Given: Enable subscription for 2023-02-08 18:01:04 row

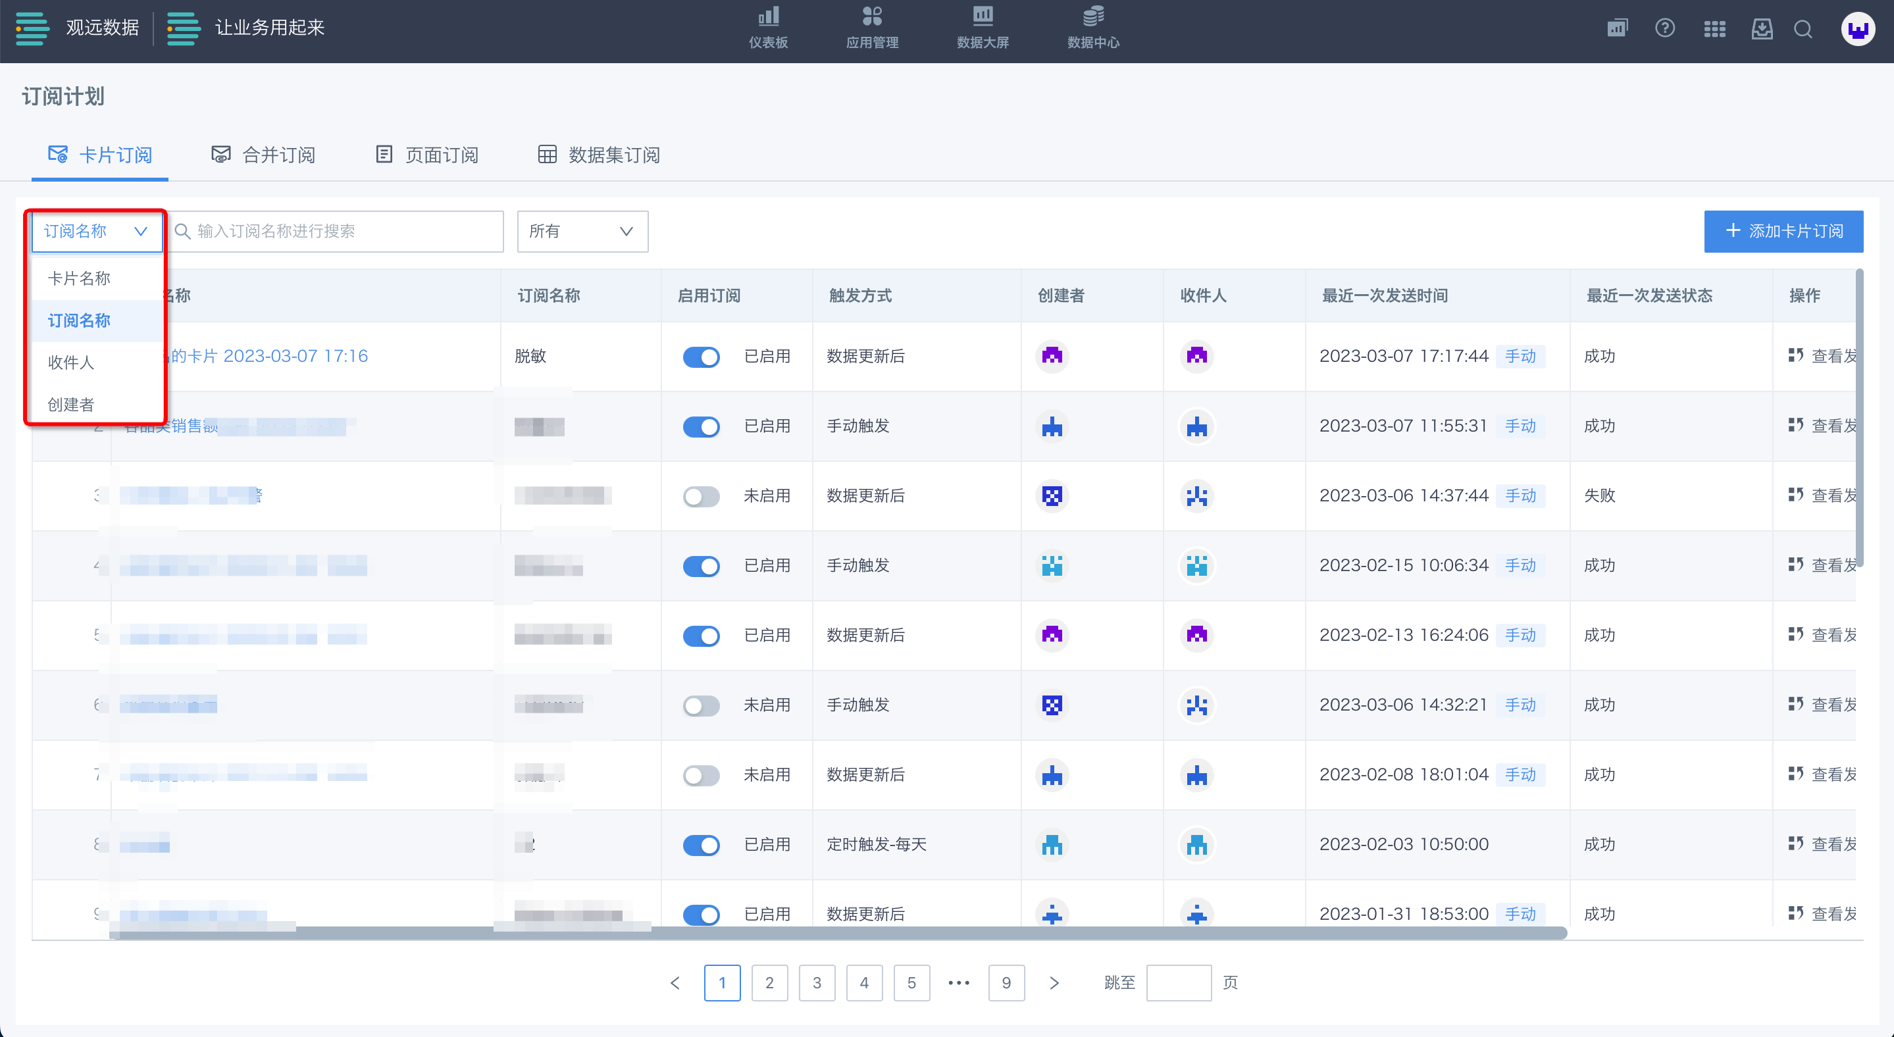Looking at the screenshot, I should click(x=701, y=775).
